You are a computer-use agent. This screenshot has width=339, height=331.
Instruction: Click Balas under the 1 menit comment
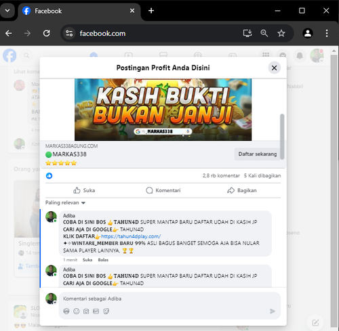(x=103, y=260)
